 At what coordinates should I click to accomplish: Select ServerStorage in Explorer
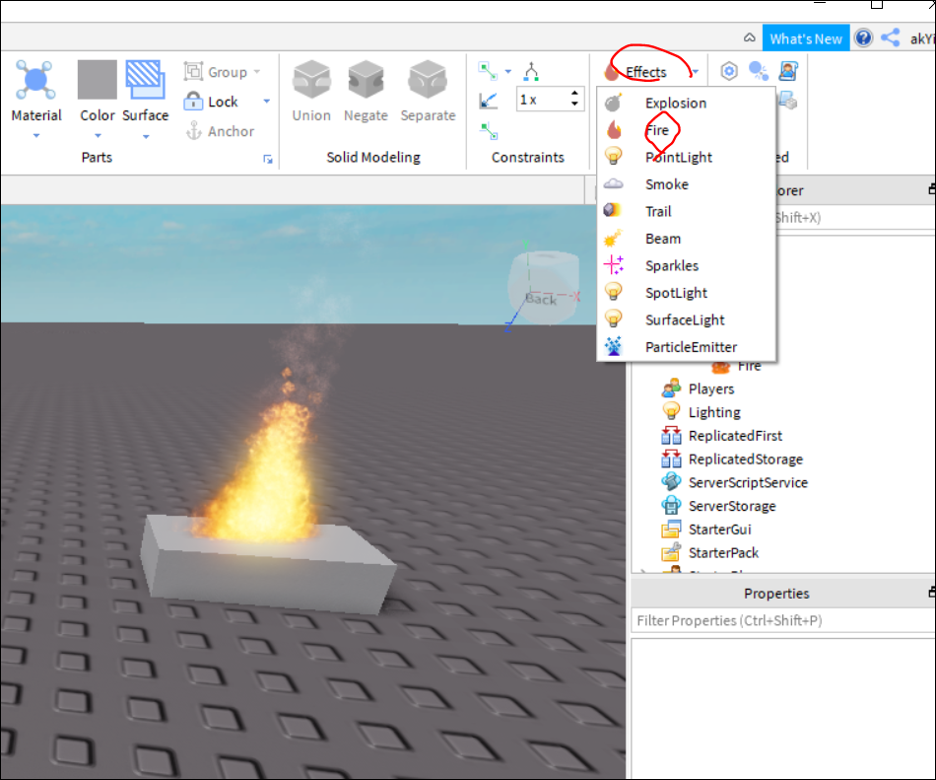tap(732, 506)
